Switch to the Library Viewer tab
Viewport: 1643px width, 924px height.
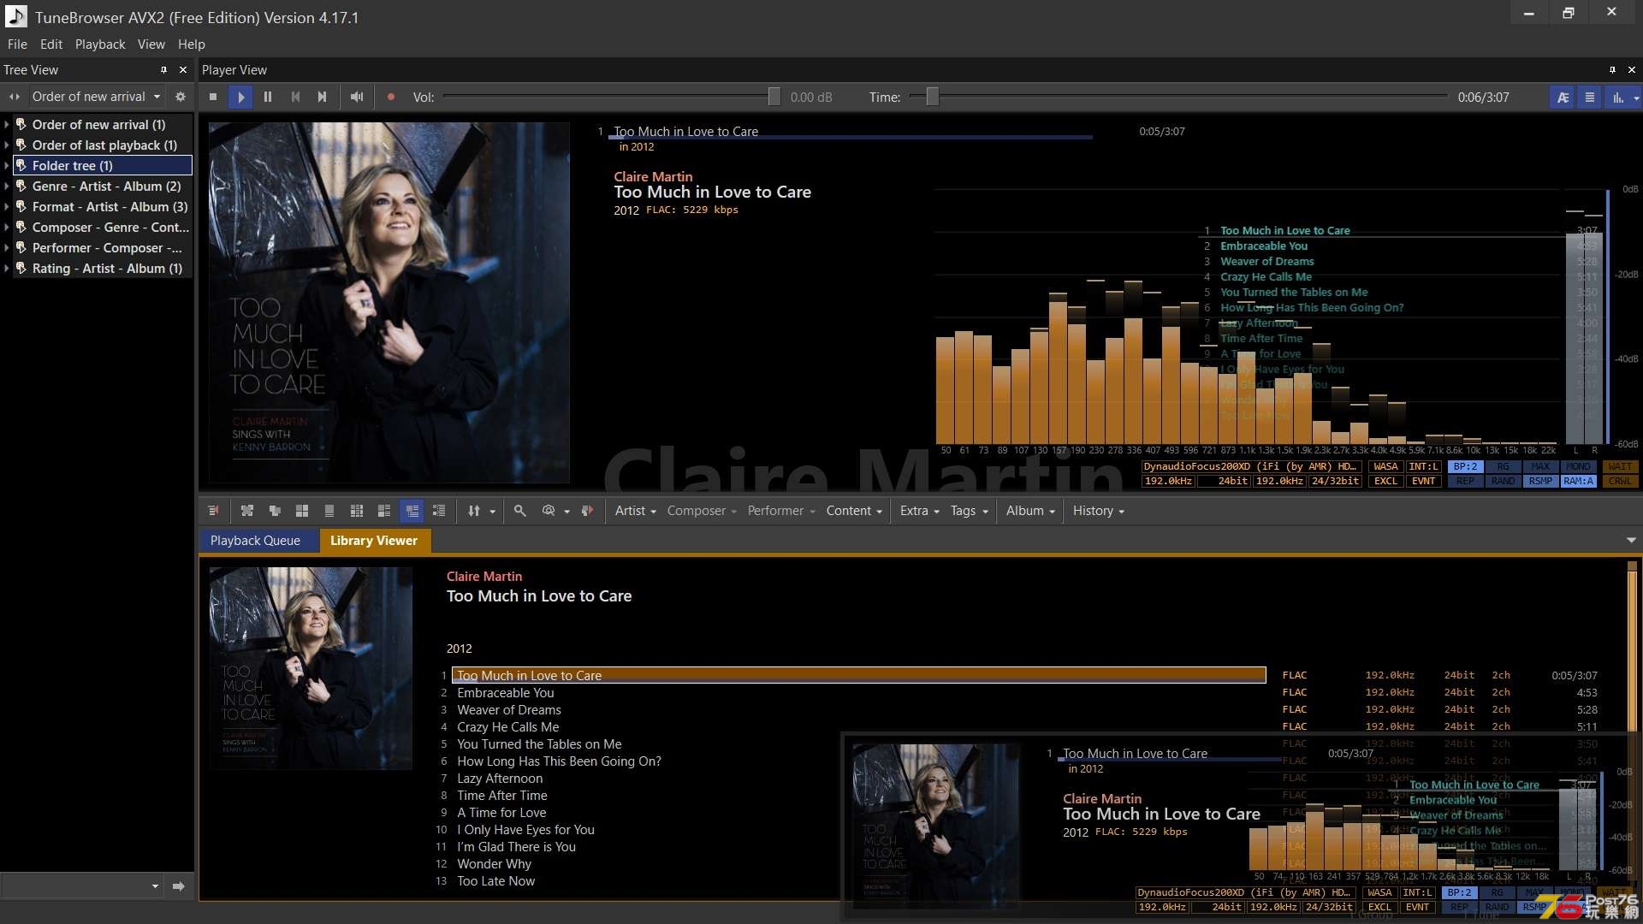(374, 541)
